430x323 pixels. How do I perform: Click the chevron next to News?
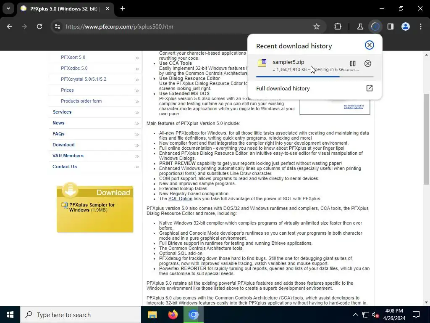click(137, 124)
